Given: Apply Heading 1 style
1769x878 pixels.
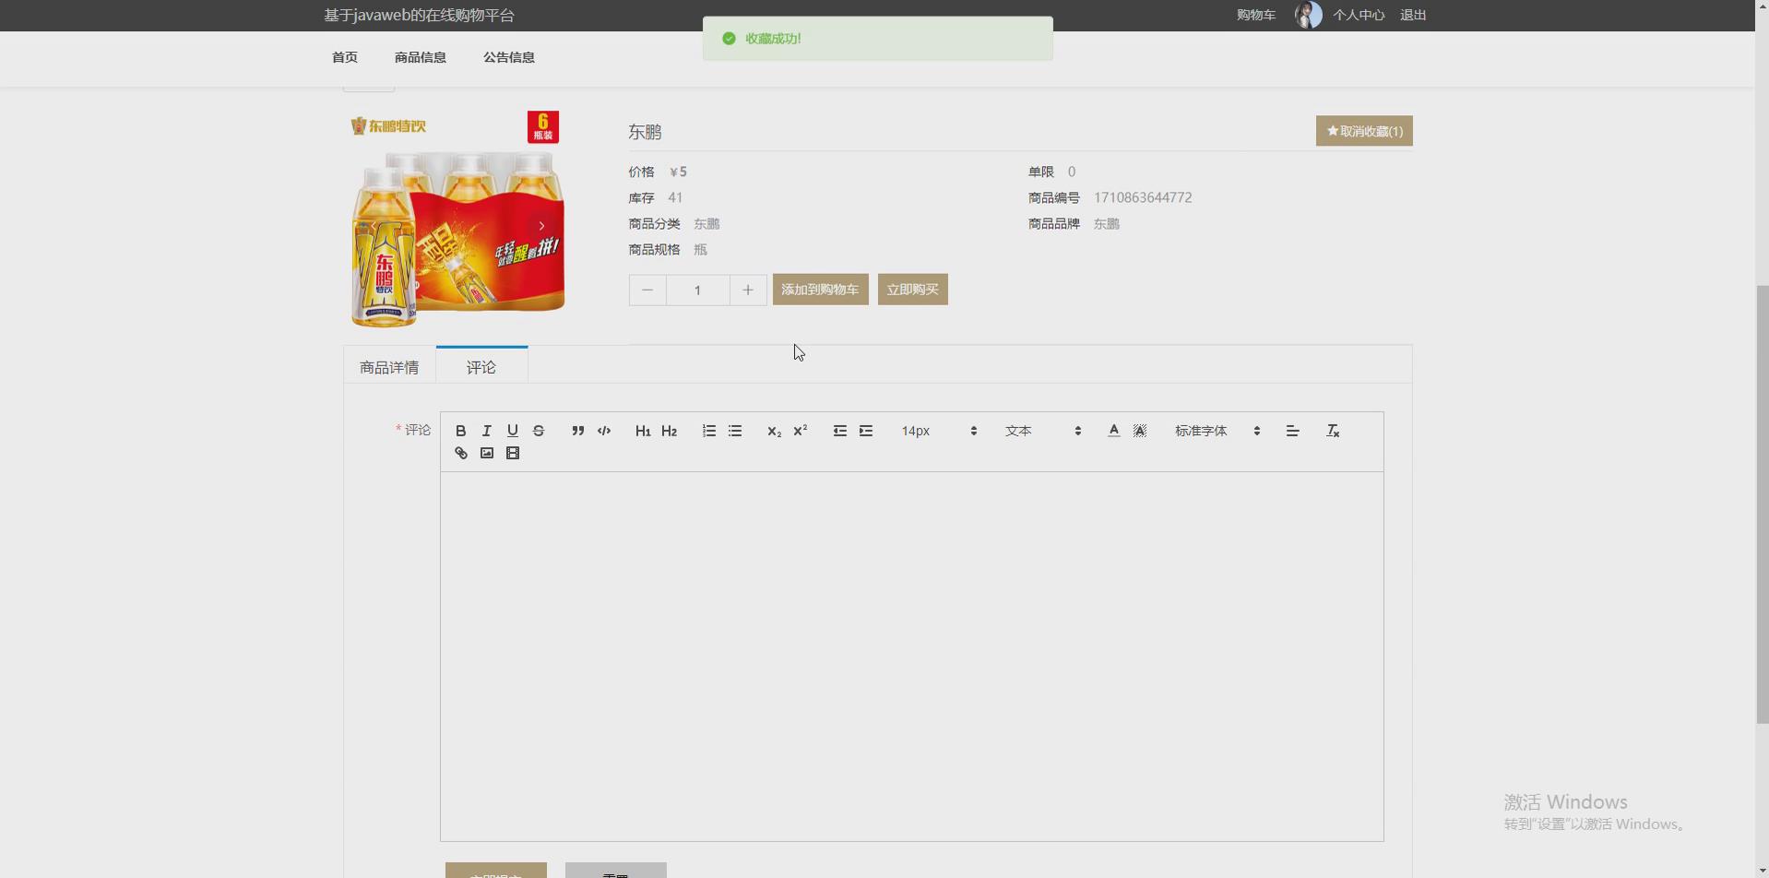Looking at the screenshot, I should [643, 431].
